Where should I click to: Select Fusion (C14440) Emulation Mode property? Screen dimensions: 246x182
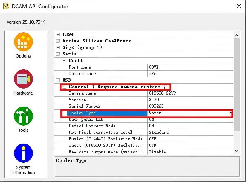pyautogui.click(x=105, y=139)
